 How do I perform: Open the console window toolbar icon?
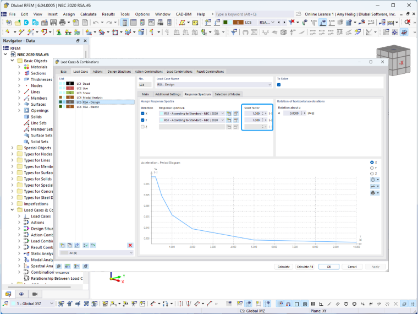tap(151, 23)
